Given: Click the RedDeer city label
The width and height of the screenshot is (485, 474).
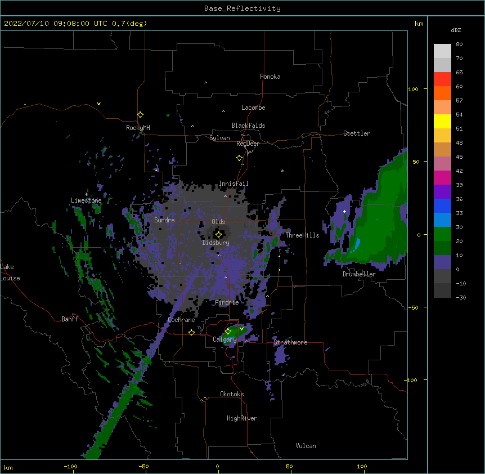Looking at the screenshot, I should click(x=248, y=144).
